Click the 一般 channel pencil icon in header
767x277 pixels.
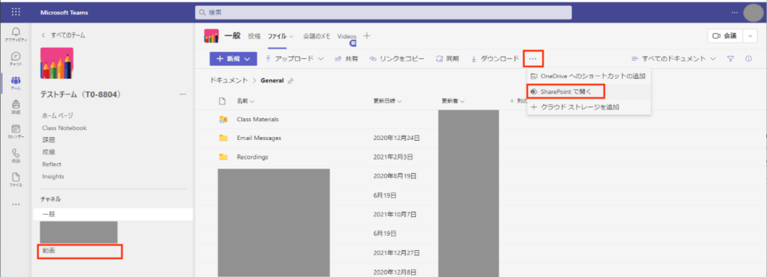tap(211, 36)
